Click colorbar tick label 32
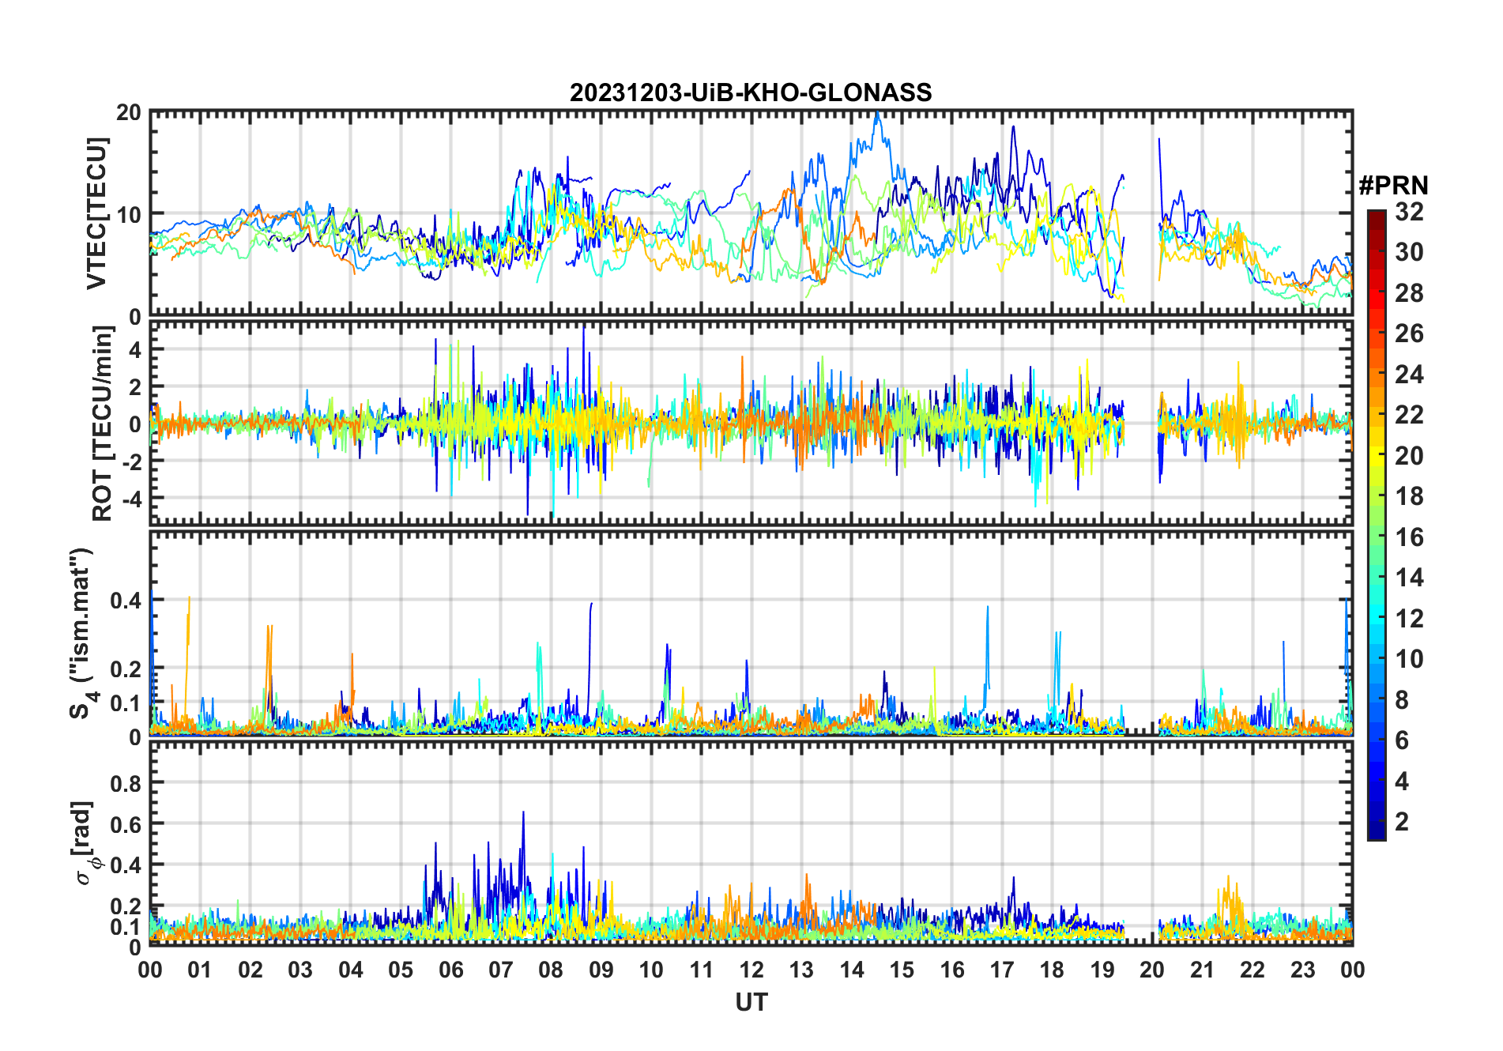 click(x=1409, y=211)
